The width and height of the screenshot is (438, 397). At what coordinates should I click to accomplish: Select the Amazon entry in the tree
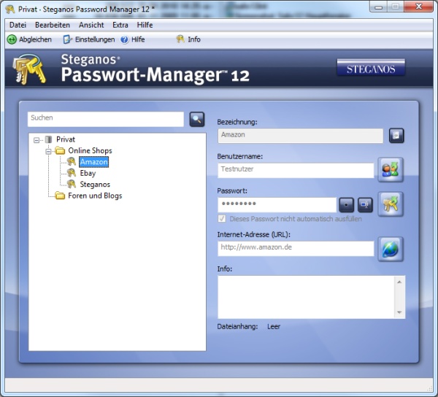94,162
